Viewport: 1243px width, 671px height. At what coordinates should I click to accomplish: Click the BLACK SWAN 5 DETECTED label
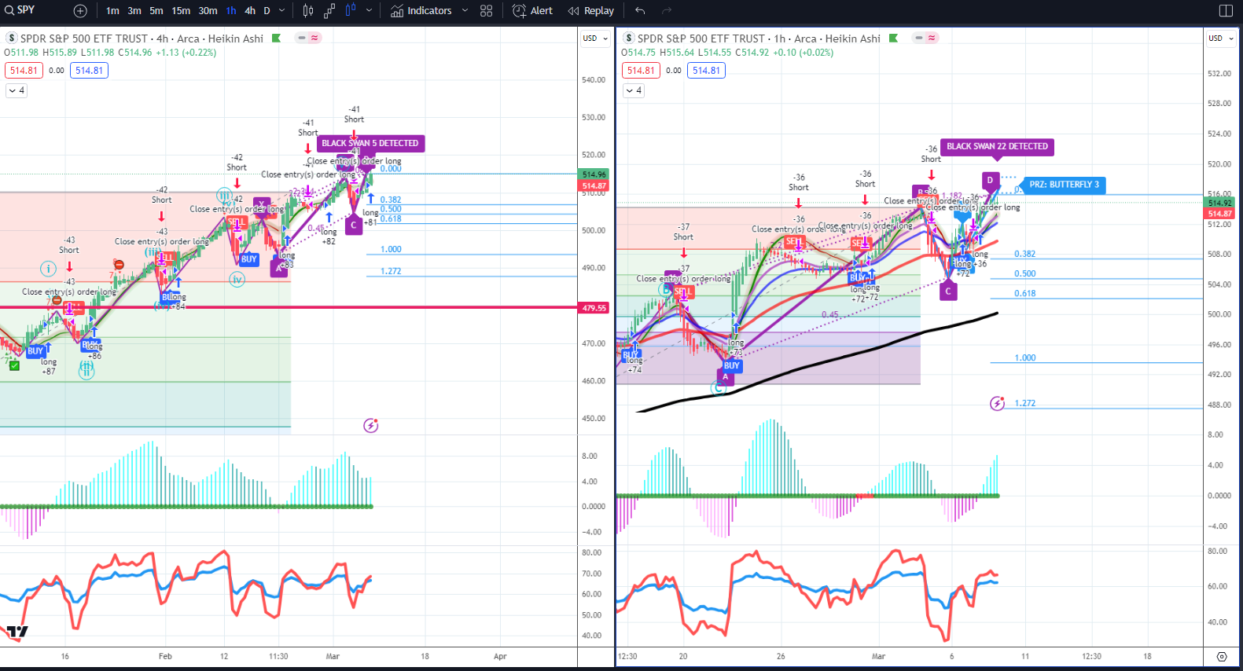(370, 144)
